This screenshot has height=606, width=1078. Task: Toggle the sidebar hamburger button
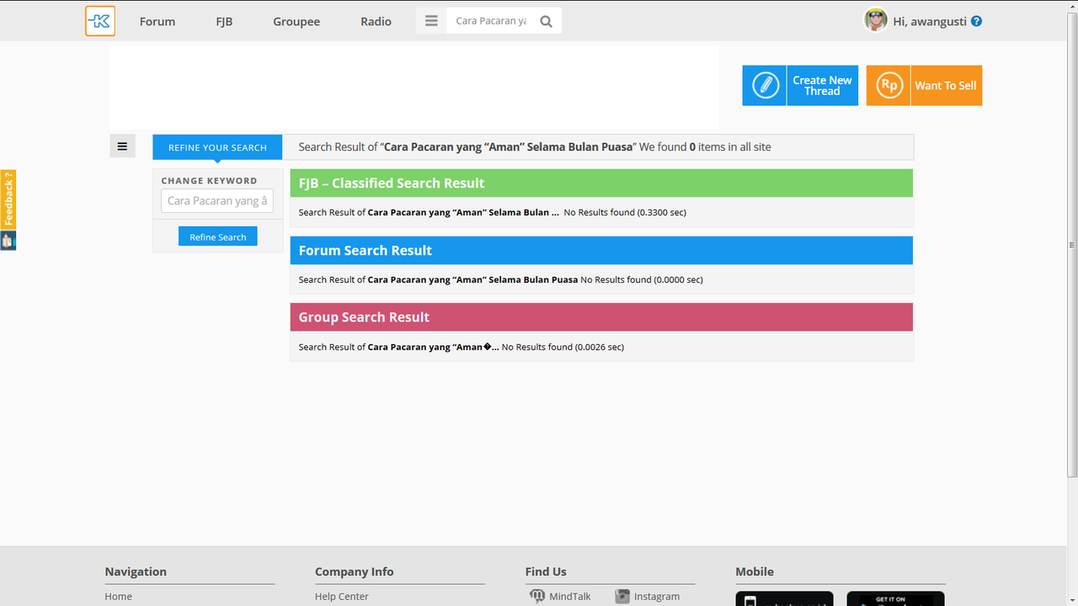[x=122, y=146]
